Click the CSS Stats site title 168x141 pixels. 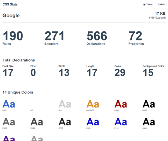10,4
